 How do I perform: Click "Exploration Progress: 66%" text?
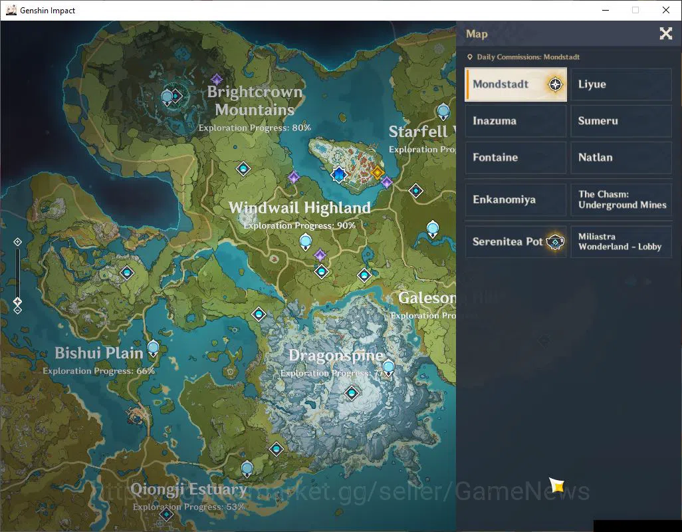[99, 370]
